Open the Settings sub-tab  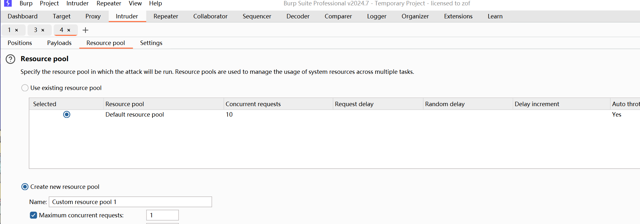point(151,43)
